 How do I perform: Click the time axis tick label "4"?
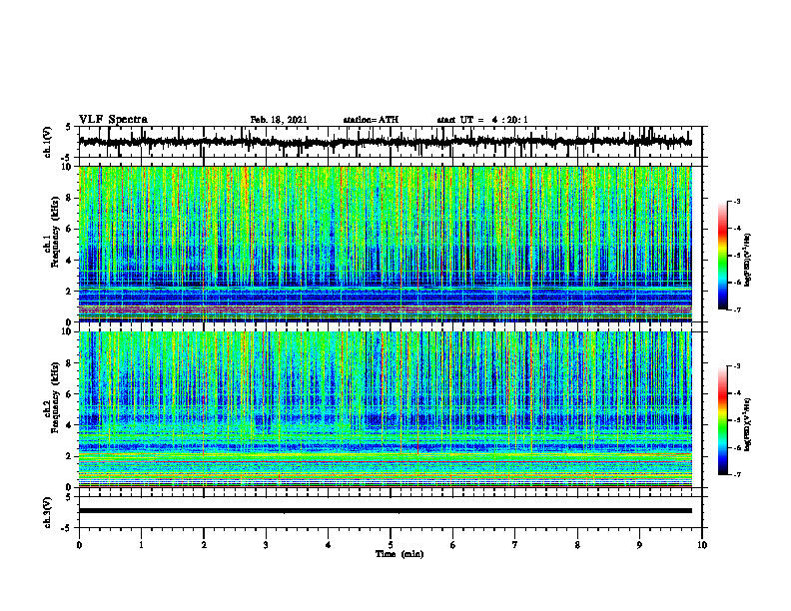click(329, 545)
